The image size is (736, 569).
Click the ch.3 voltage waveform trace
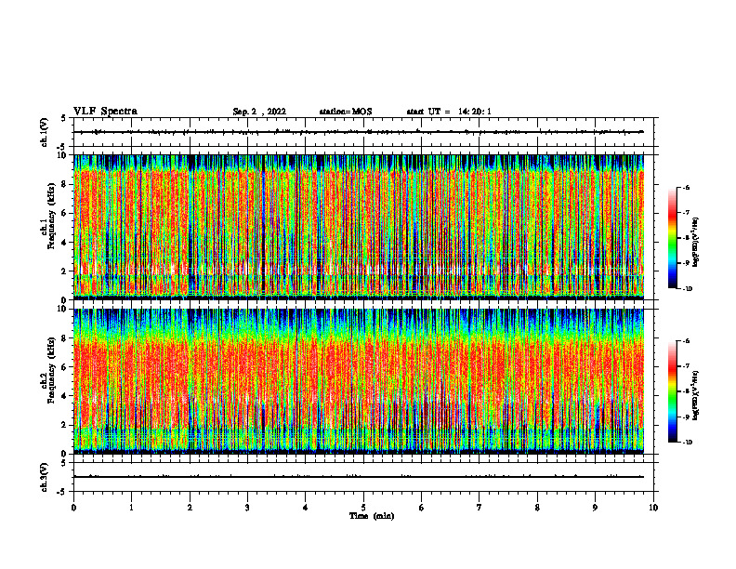pyautogui.click(x=359, y=477)
